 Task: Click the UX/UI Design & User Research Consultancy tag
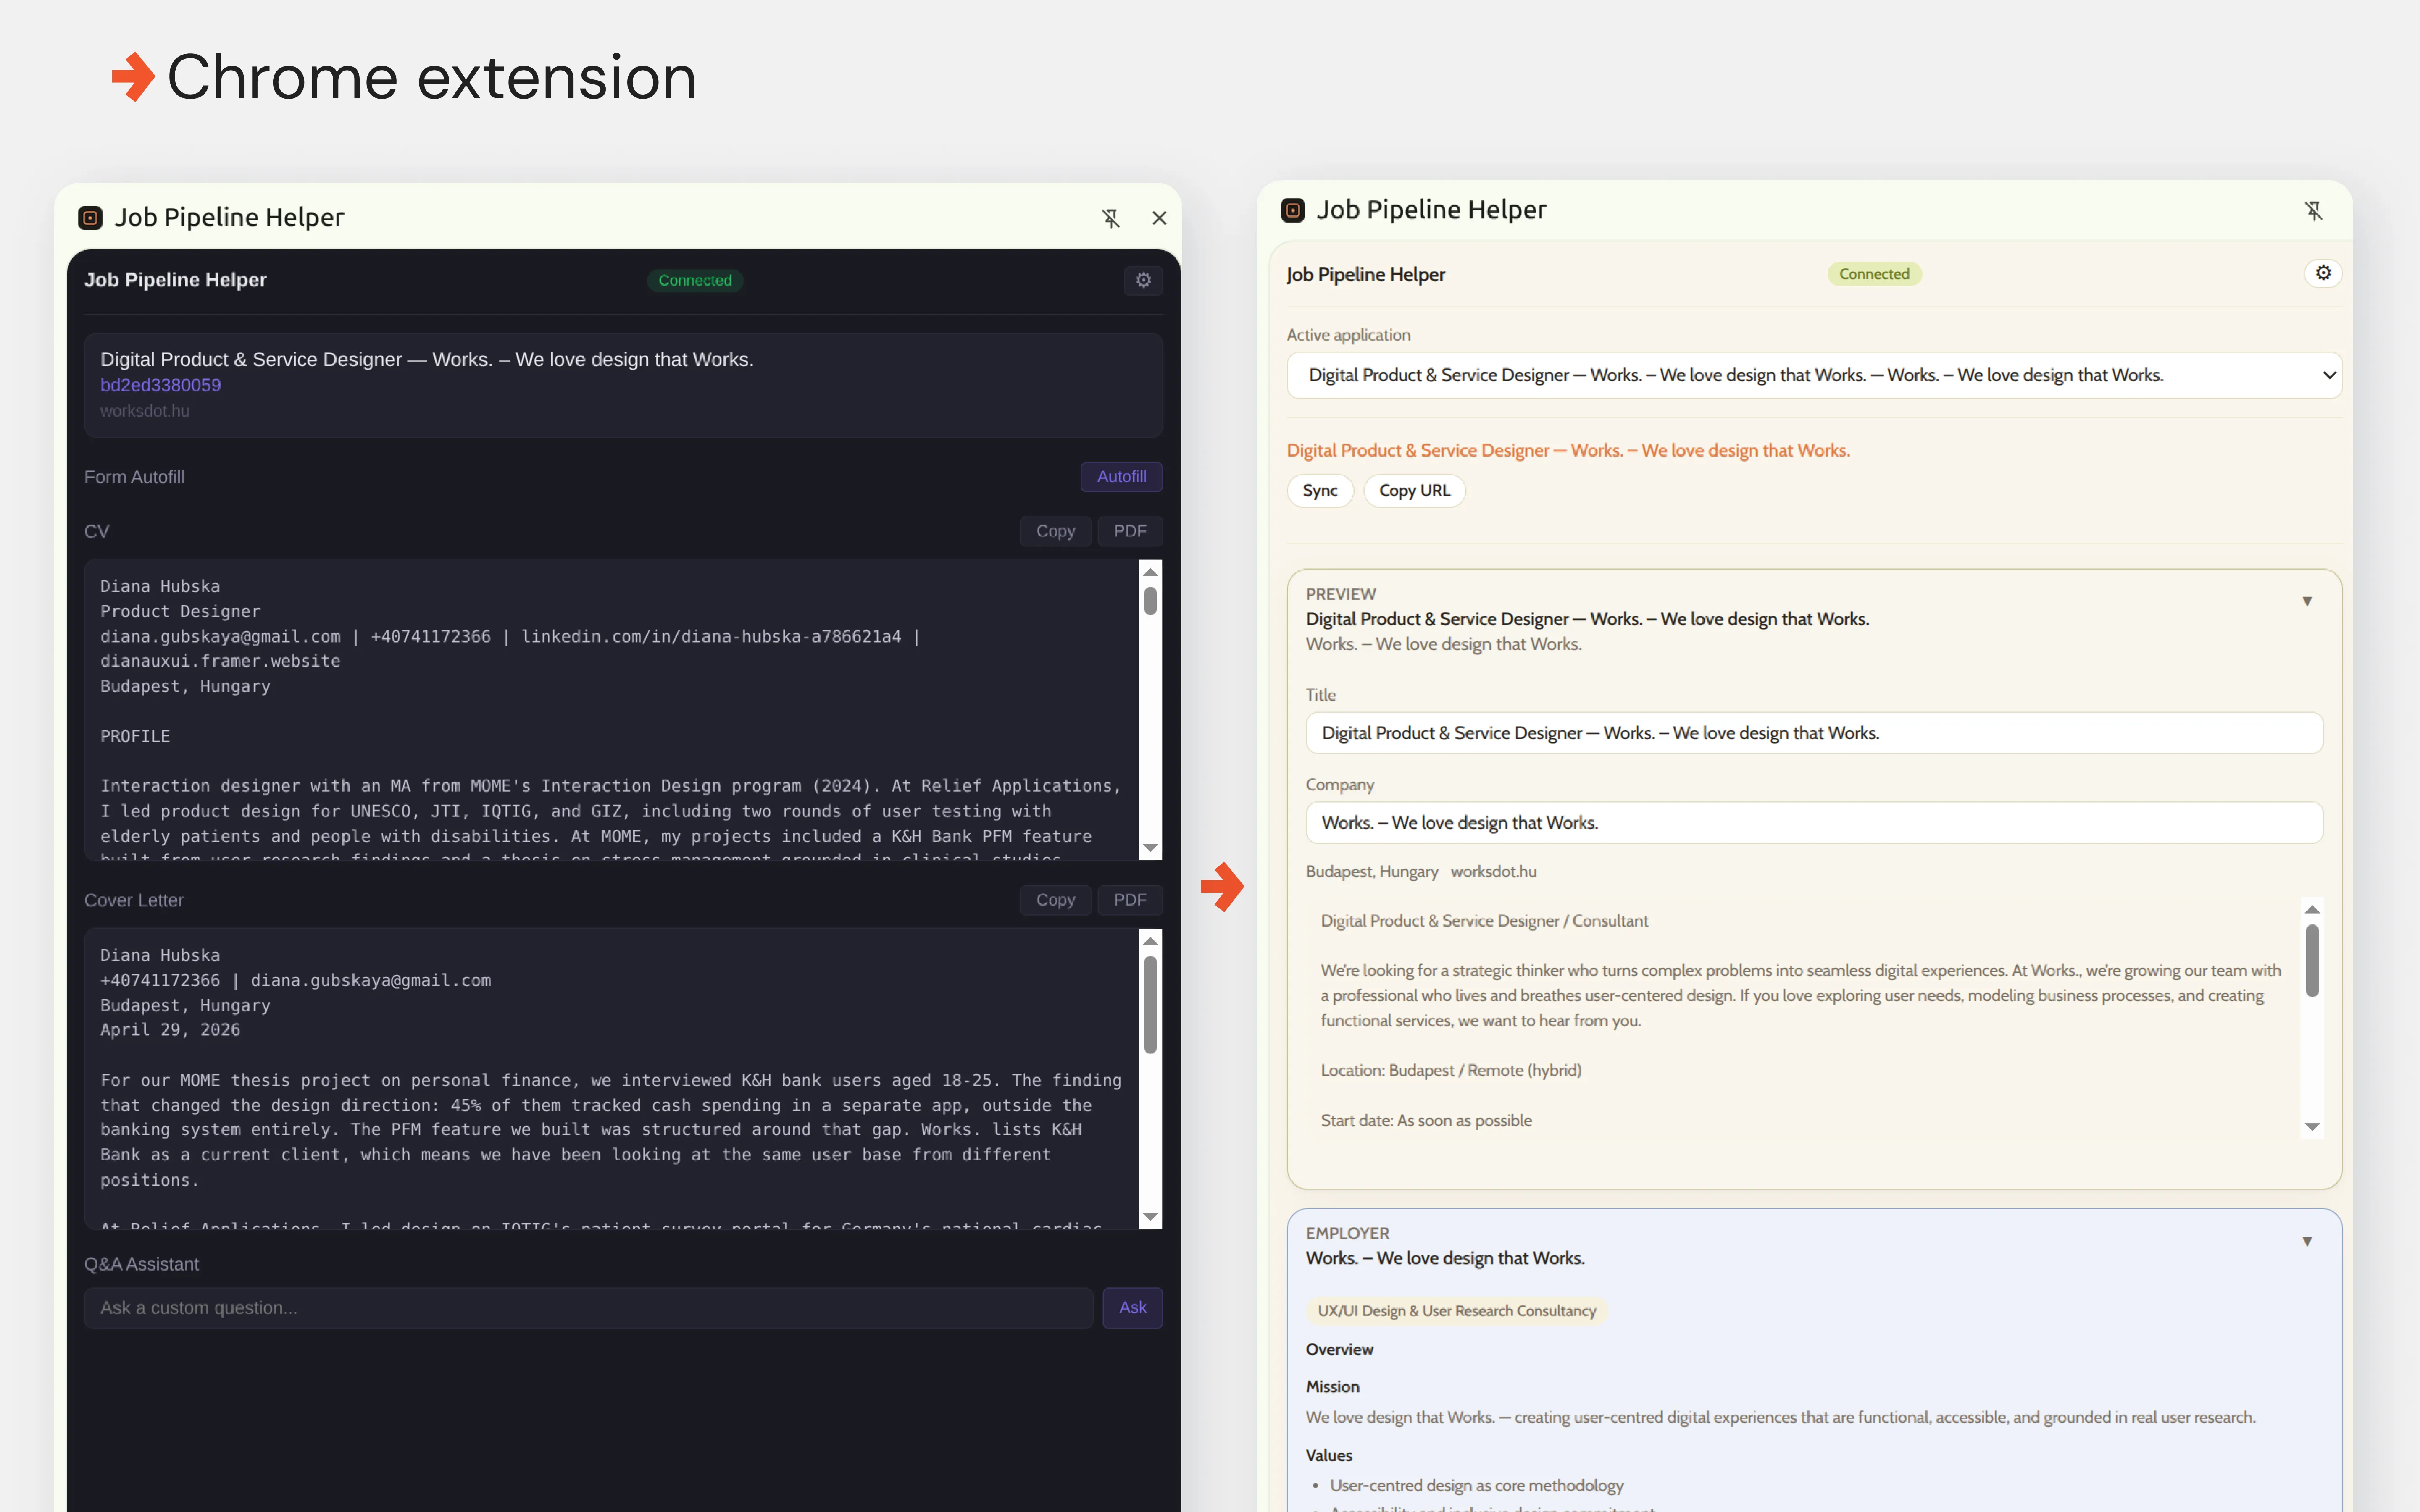click(x=1456, y=1310)
